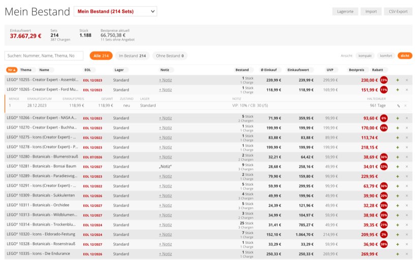Click the 23% discount badge on LEGO 10255

384,80
